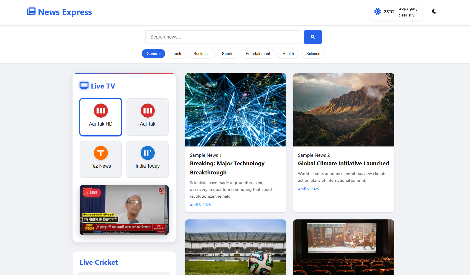
Task: Switch to the Business category
Action: point(201,54)
